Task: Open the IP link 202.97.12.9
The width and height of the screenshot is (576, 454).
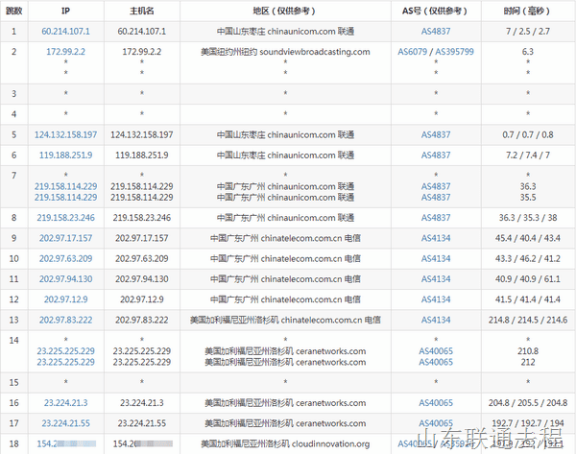Action: coord(65,299)
